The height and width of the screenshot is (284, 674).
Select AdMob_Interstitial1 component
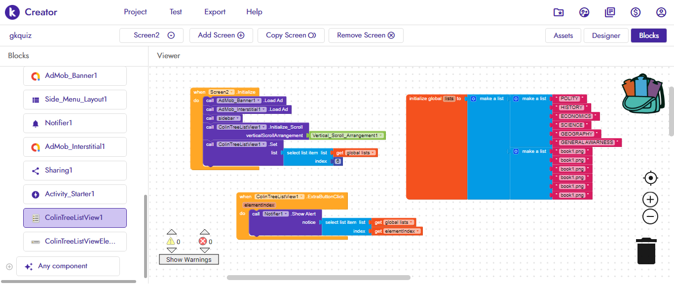pyautogui.click(x=75, y=147)
